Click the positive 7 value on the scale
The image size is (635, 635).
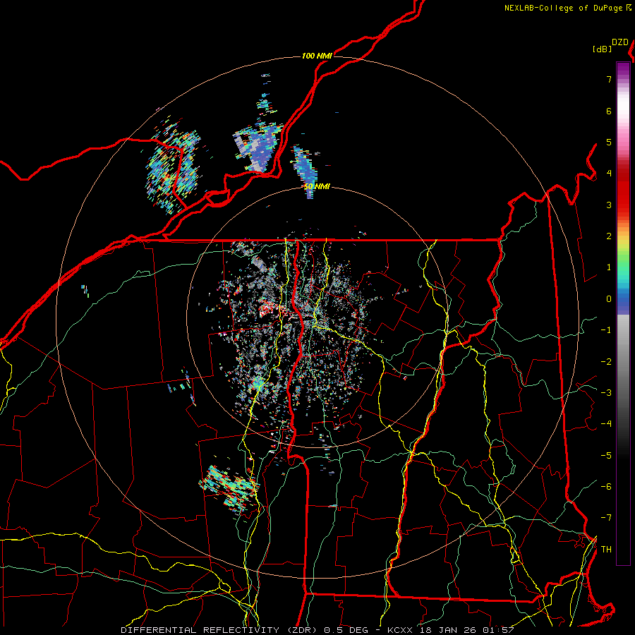[x=609, y=79]
